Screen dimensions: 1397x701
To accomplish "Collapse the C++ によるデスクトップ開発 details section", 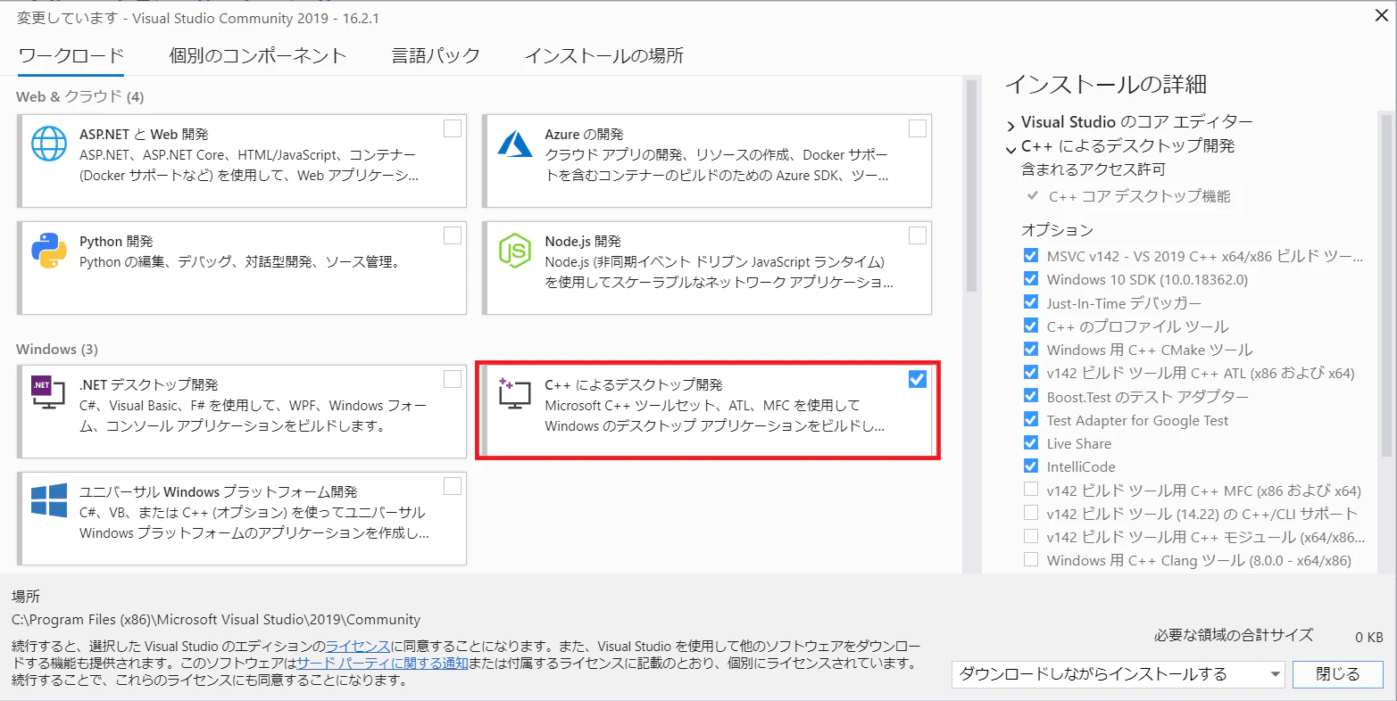I will coord(1011,148).
